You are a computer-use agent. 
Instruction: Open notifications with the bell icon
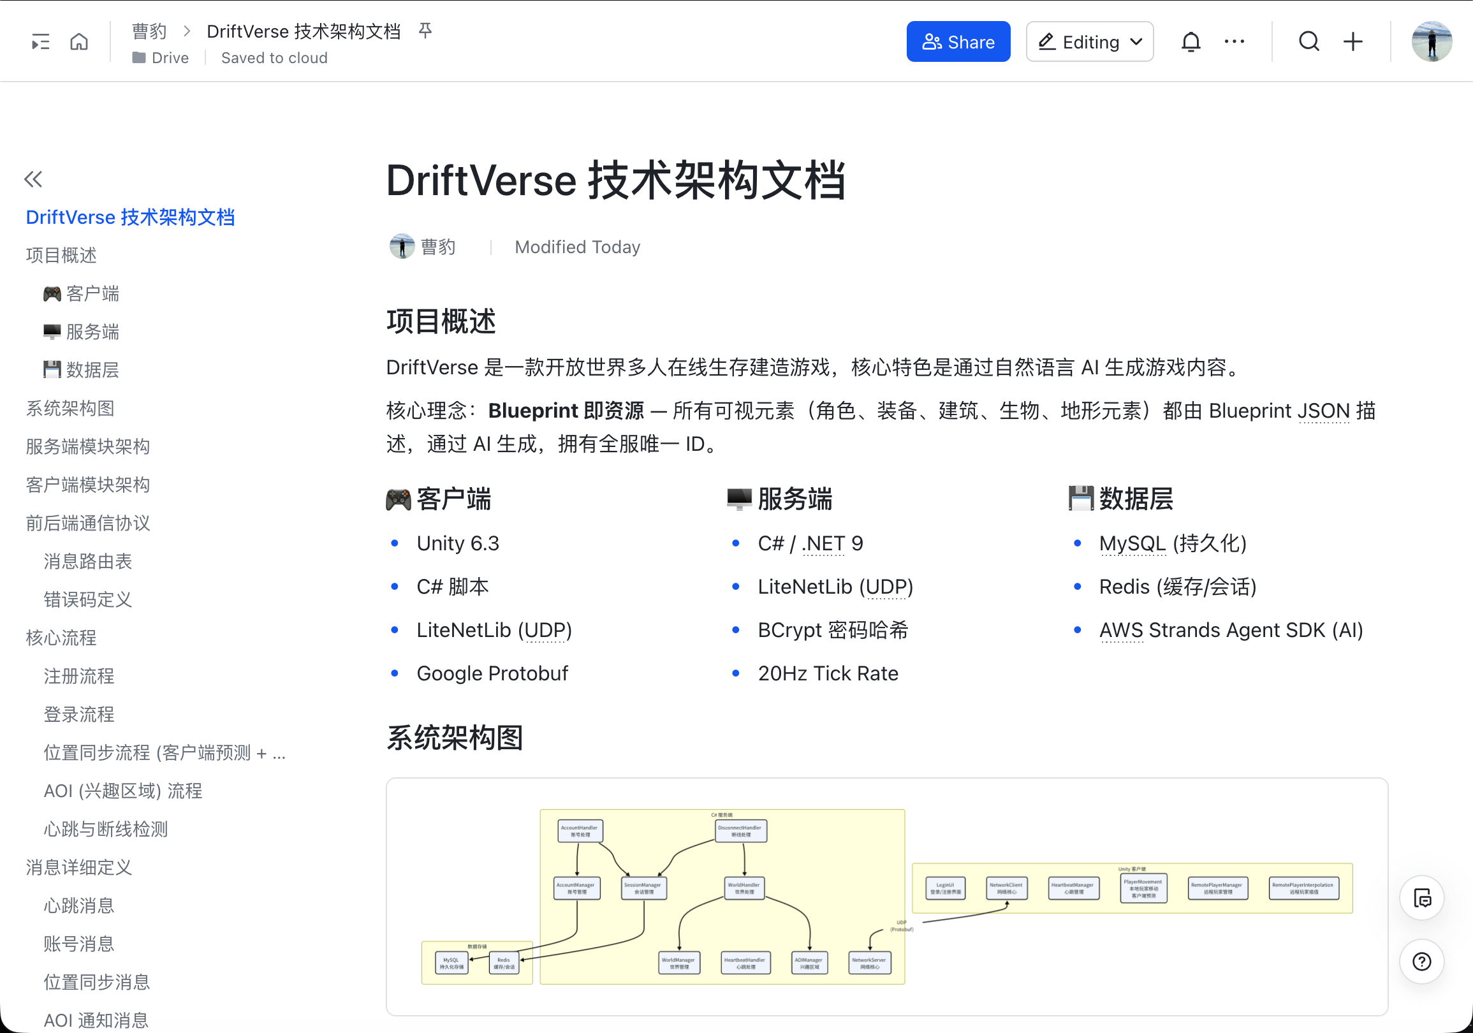[1191, 41]
